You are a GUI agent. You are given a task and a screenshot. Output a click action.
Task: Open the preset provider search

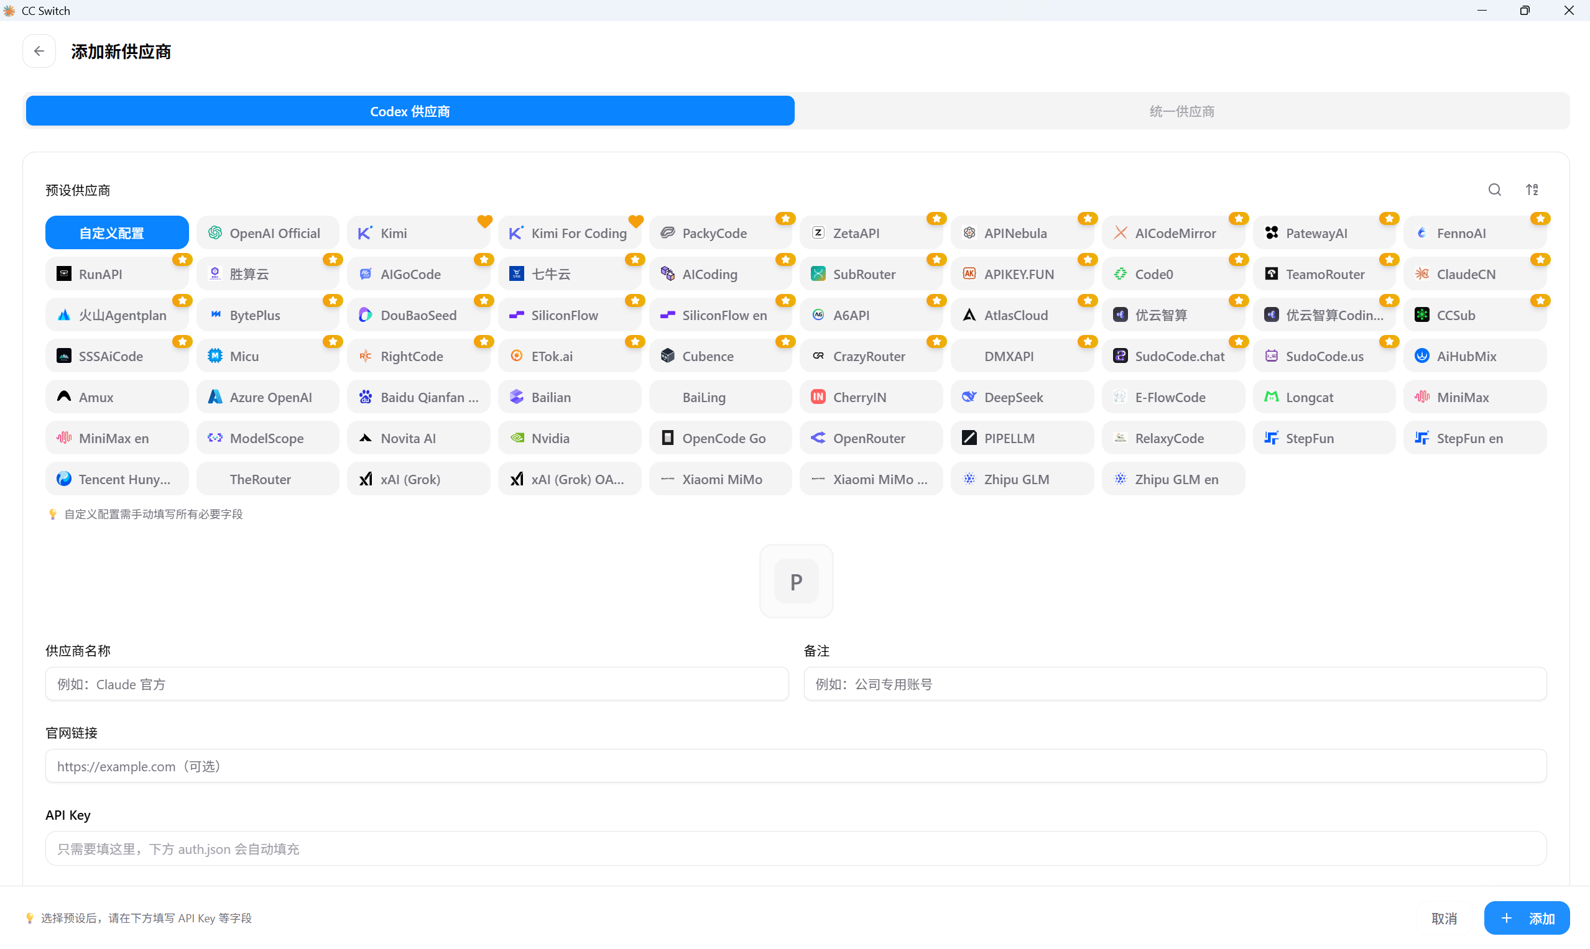point(1495,190)
